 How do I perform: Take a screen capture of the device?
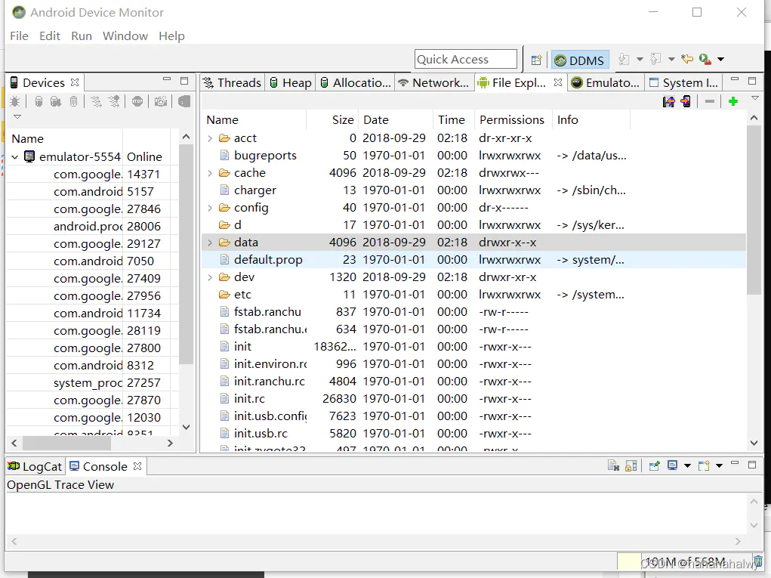(x=159, y=100)
